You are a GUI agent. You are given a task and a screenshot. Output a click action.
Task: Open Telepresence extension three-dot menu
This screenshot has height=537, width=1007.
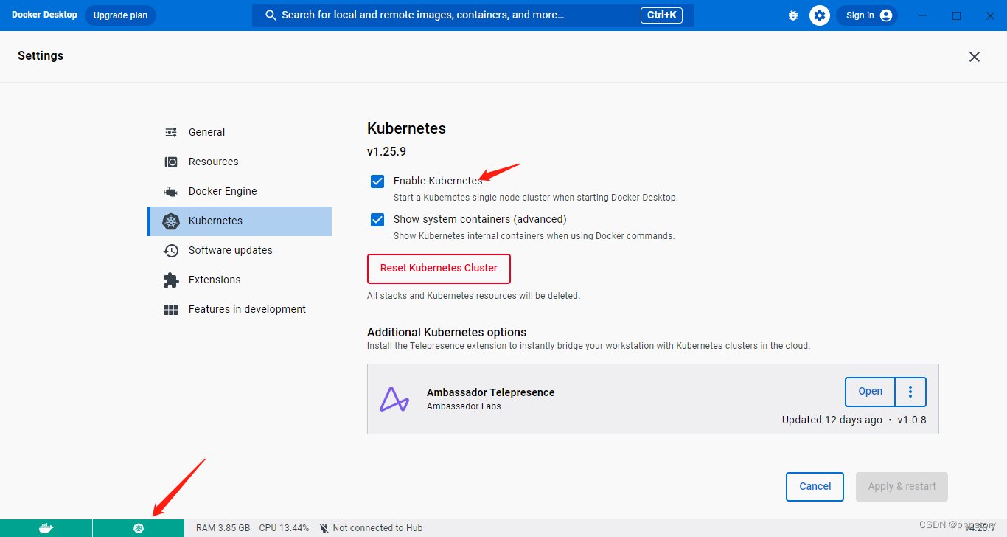pos(910,392)
